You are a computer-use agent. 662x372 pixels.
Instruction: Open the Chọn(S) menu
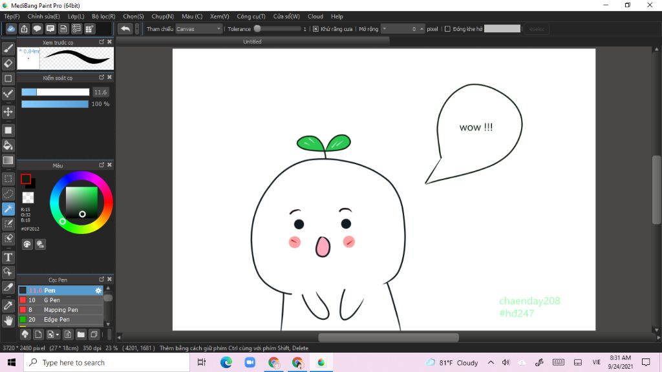point(133,16)
